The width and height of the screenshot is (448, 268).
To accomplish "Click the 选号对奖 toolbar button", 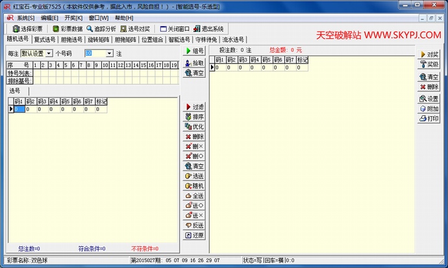I will [134, 29].
